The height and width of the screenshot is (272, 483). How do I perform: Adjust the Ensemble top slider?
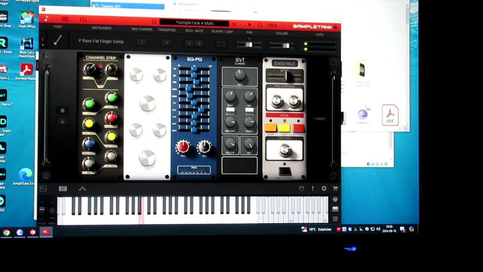tap(285, 76)
